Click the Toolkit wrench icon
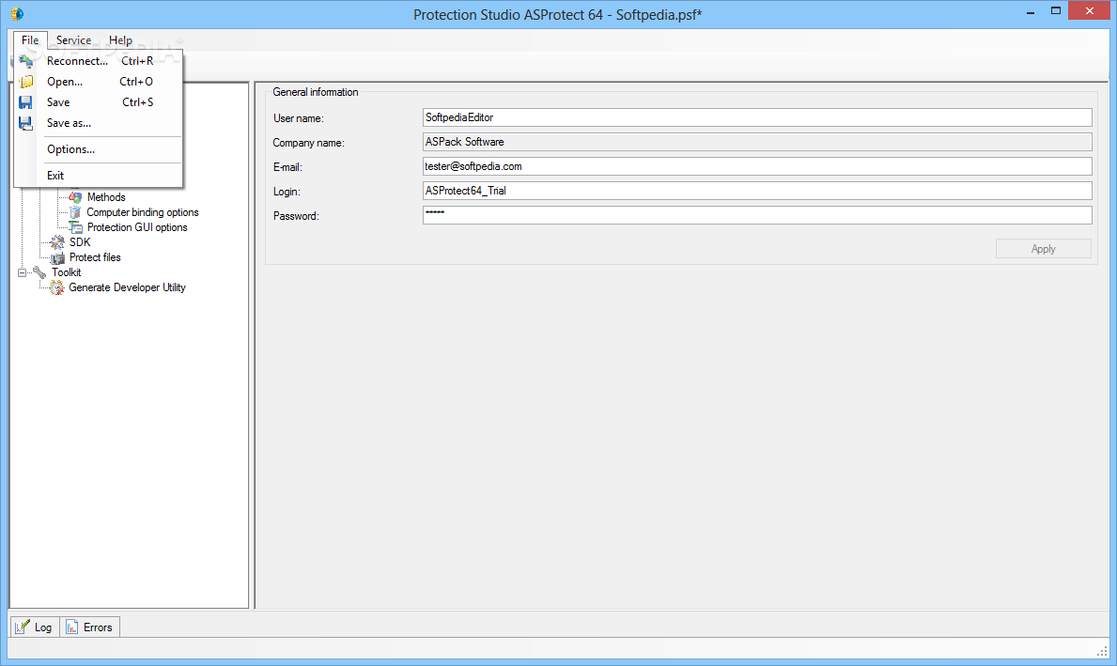 [x=39, y=272]
